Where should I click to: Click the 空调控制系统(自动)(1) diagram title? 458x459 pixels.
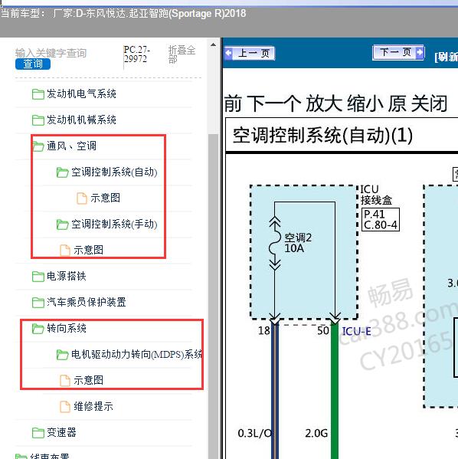322,136
